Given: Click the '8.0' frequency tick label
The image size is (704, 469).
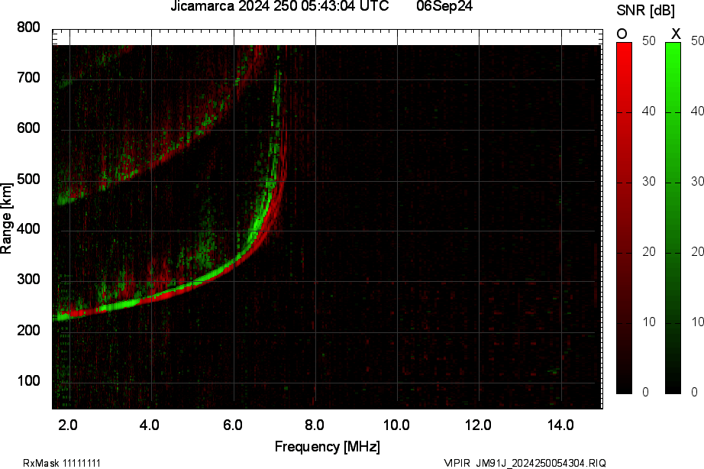Looking at the screenshot, I should (x=315, y=425).
